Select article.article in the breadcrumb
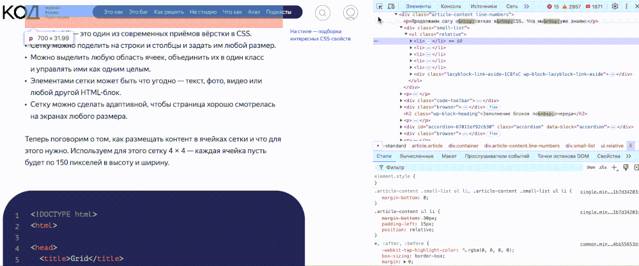Viewport: 639px width, 266px height. coord(427,145)
